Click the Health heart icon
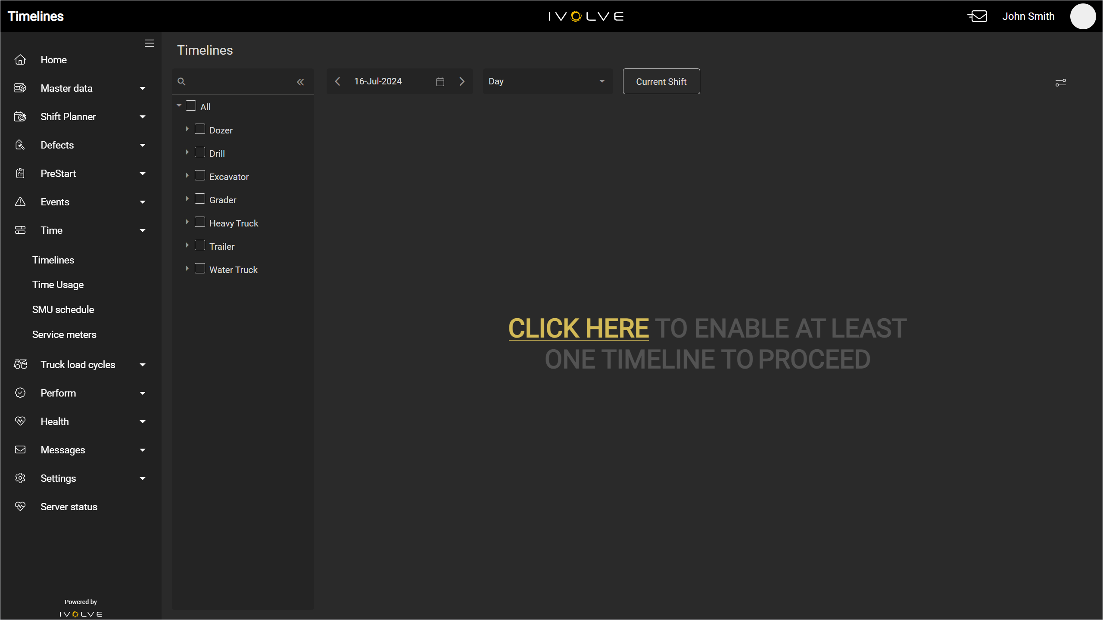The image size is (1103, 620). (20, 422)
